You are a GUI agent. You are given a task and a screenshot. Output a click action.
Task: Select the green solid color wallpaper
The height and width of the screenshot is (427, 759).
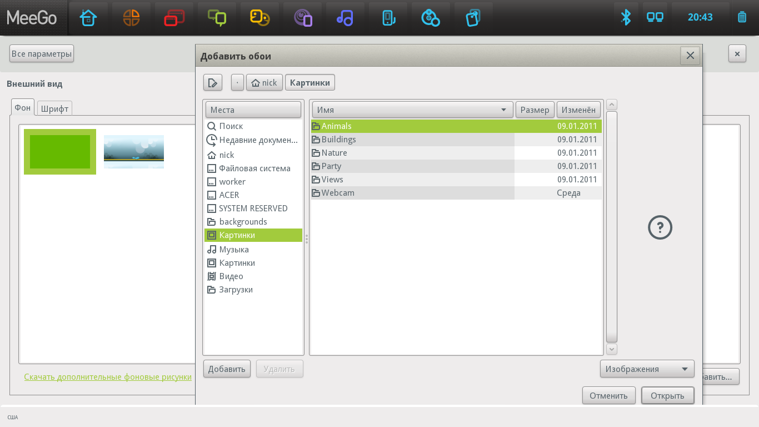pos(60,152)
